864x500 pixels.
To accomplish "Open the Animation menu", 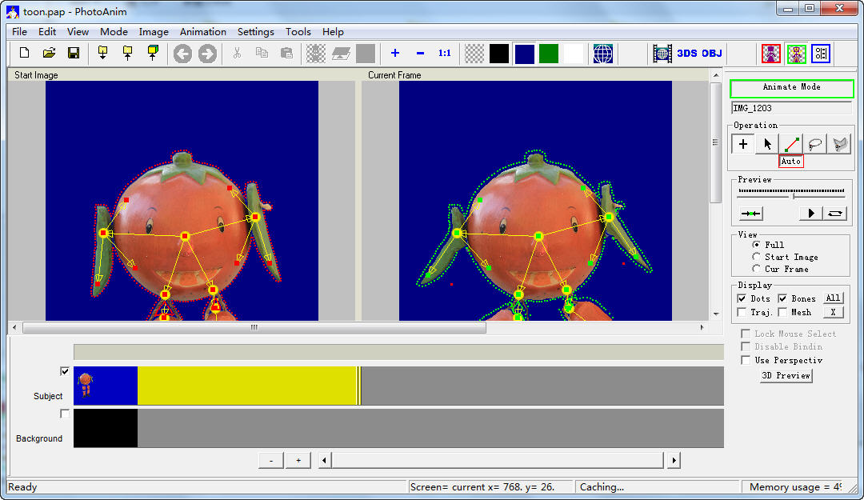I will (x=202, y=32).
